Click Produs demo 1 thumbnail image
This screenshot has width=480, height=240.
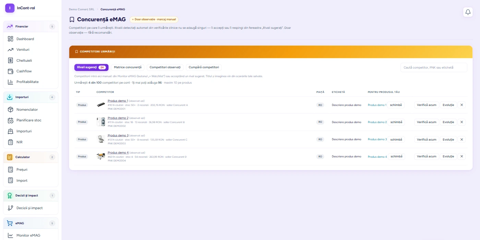[101, 105]
